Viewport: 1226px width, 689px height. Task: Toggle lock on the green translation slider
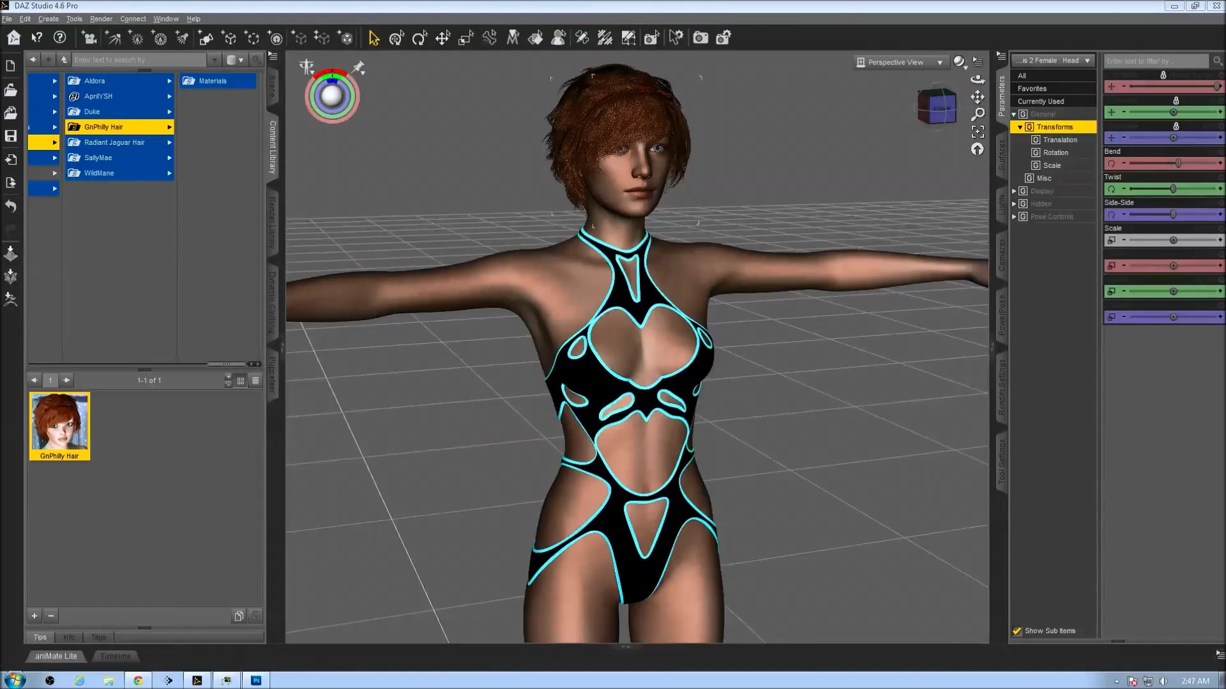pyautogui.click(x=1176, y=101)
